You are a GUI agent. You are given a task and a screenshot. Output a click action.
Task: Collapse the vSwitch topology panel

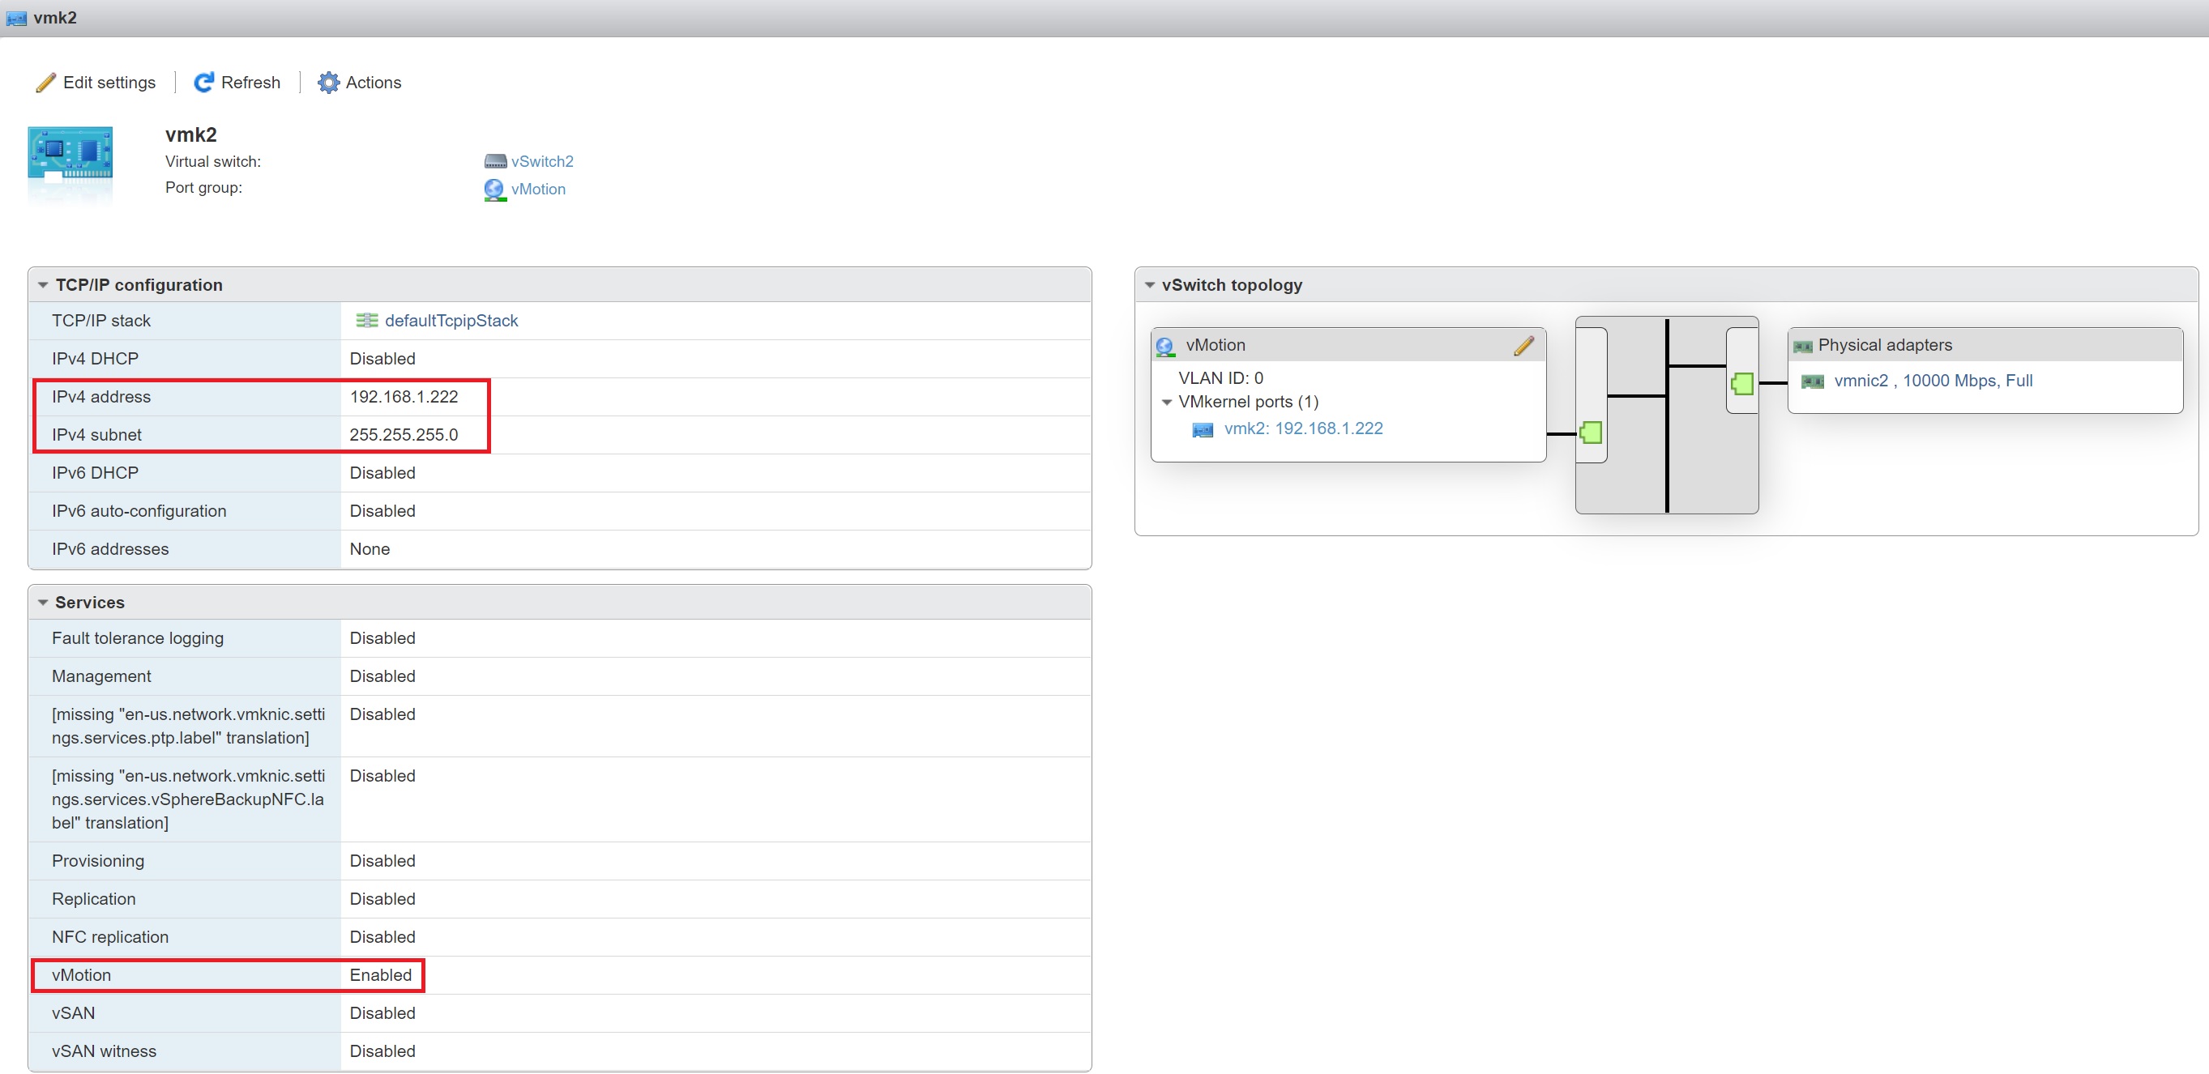click(x=1150, y=285)
